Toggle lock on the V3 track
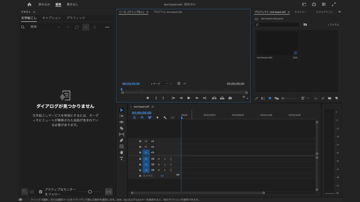 (140, 141)
